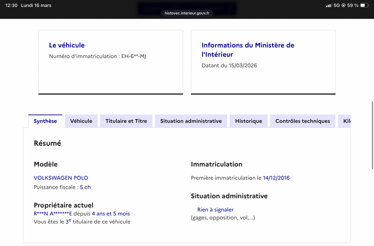Click the "Le véhicule" card heading
Viewport: 374px width, 246px height.
point(67,45)
